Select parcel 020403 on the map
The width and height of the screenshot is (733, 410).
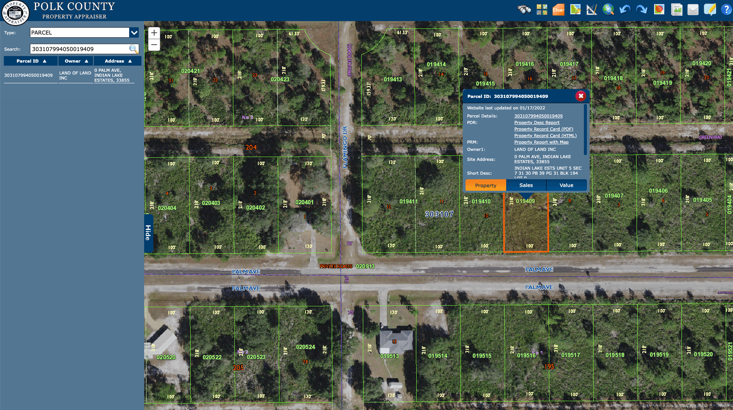coord(211,203)
